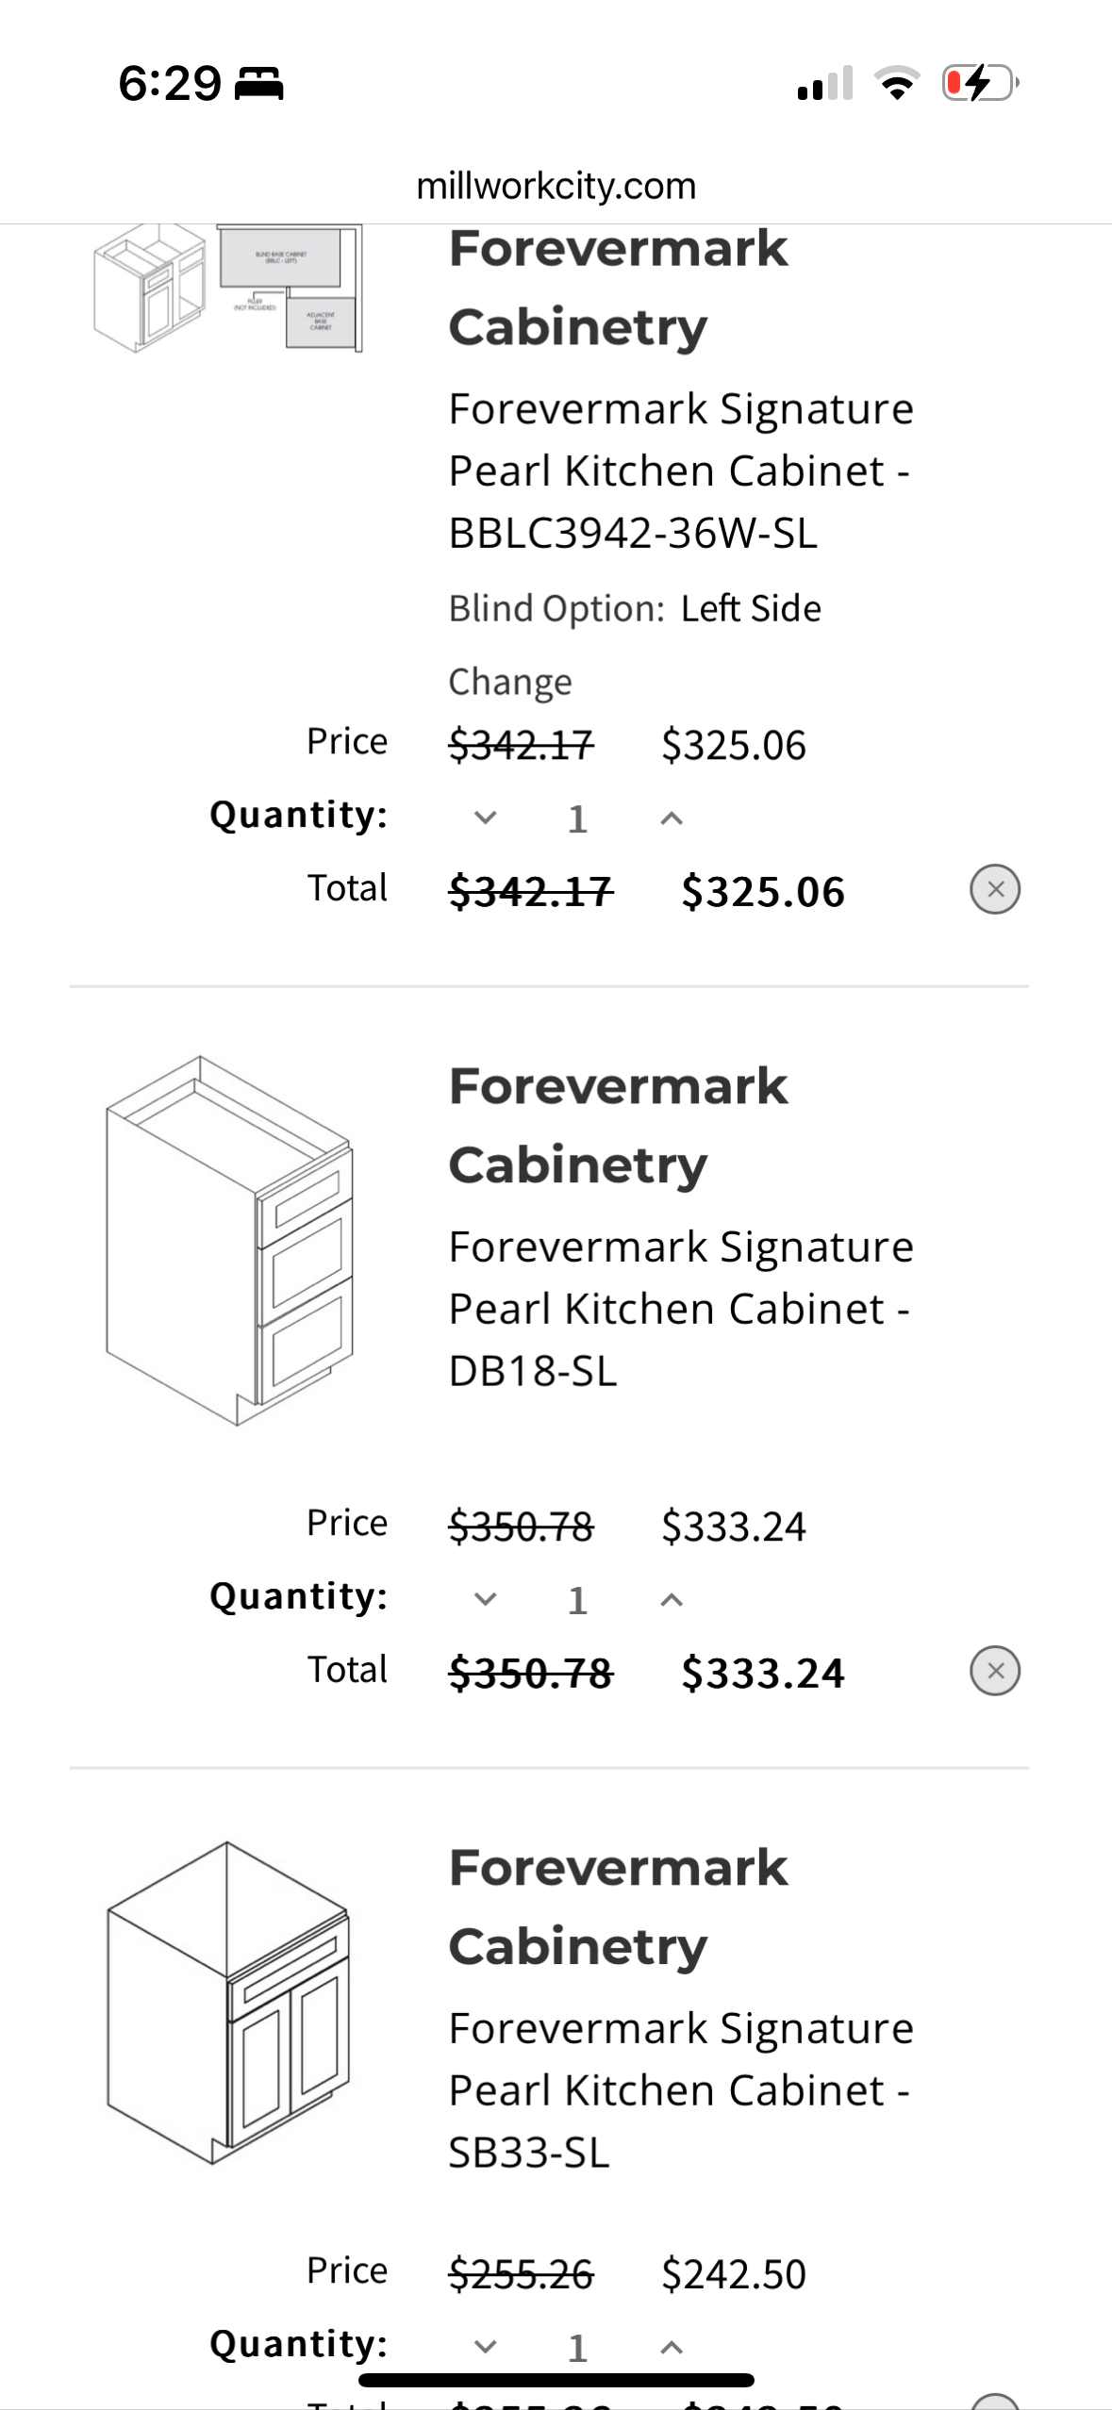Tap the Wi-Fi status icon
This screenshot has width=1112, height=2410.
click(897, 83)
